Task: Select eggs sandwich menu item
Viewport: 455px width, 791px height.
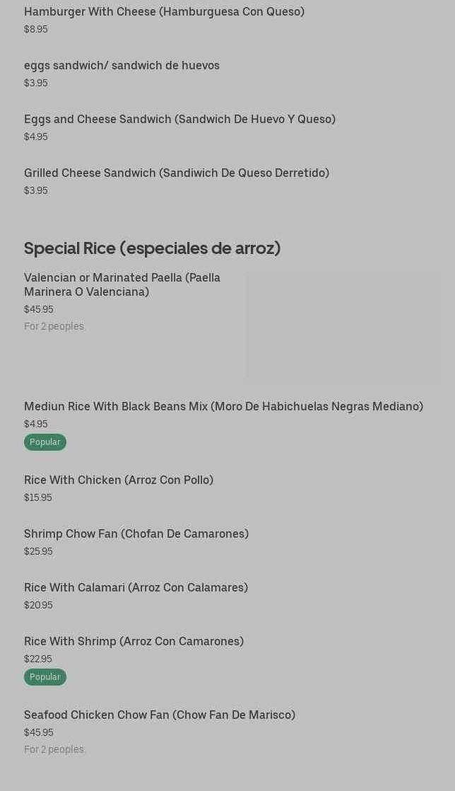Action: 122,65
